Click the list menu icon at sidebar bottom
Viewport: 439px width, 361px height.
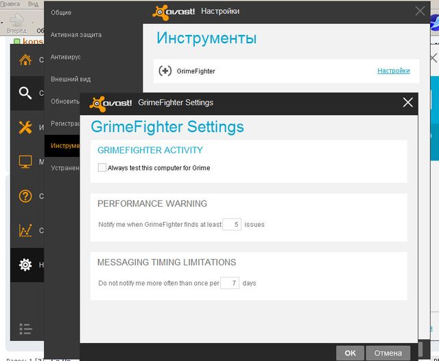(25, 329)
